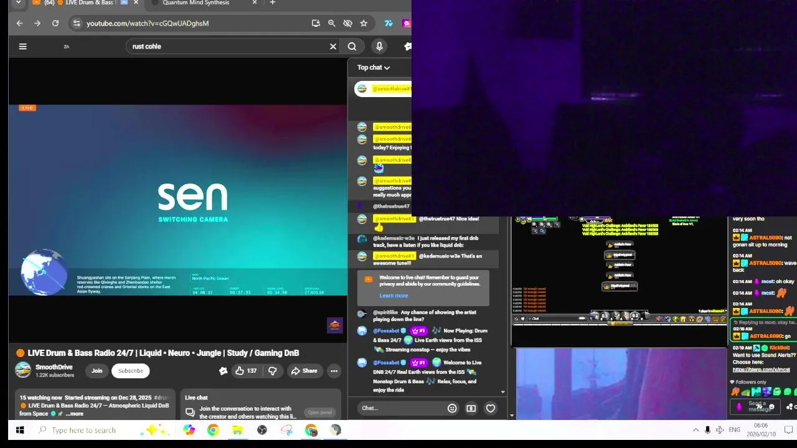Send a heart reaction in live chat

click(491, 408)
